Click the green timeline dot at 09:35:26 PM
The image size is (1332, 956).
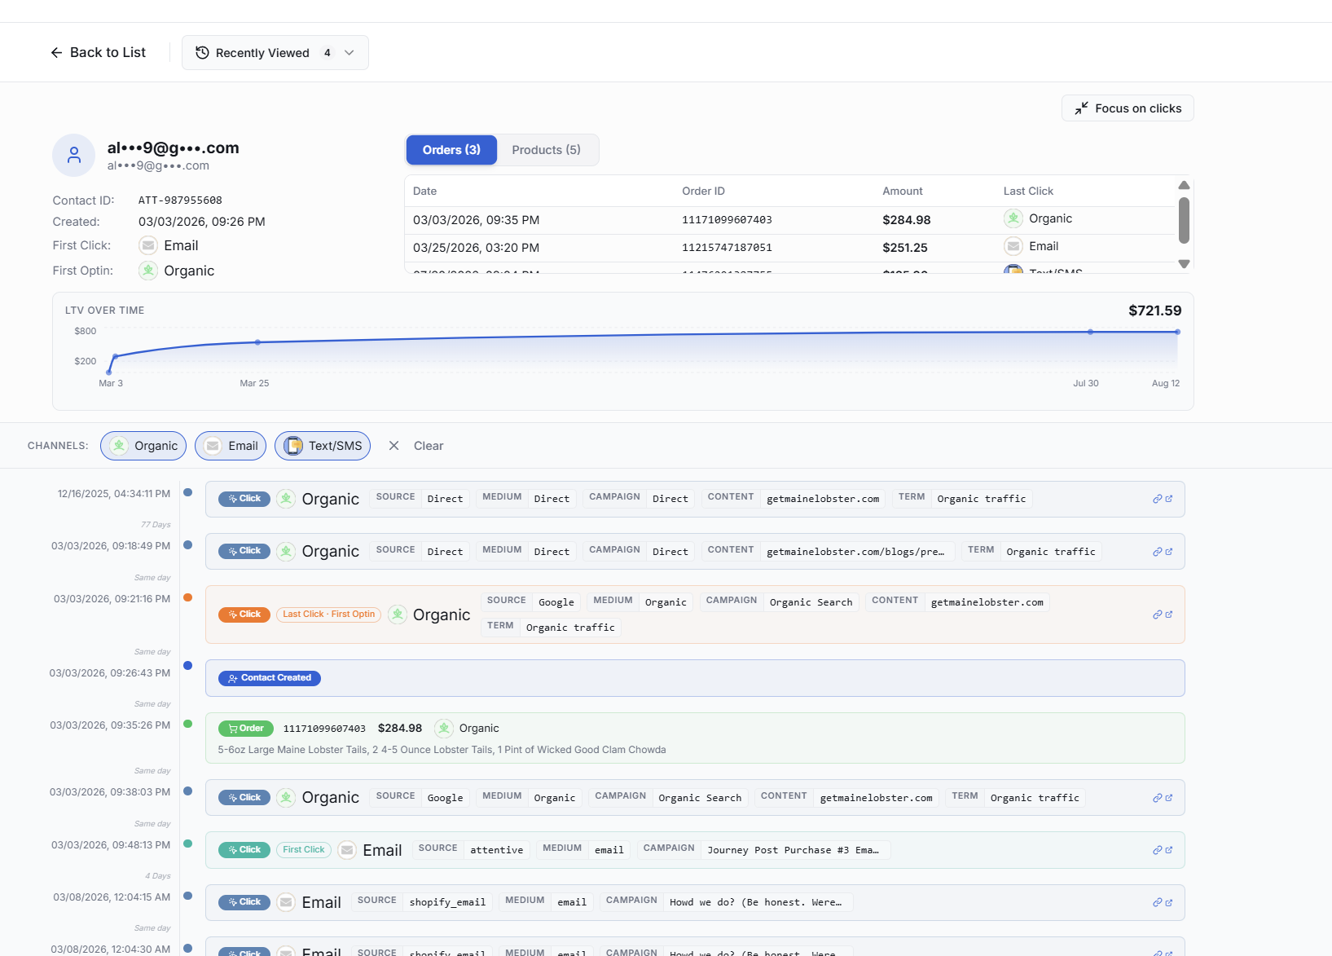pos(188,724)
